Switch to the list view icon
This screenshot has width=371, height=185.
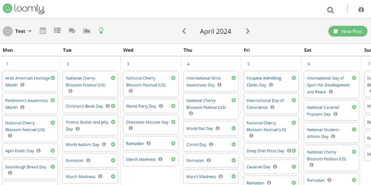coord(57,31)
